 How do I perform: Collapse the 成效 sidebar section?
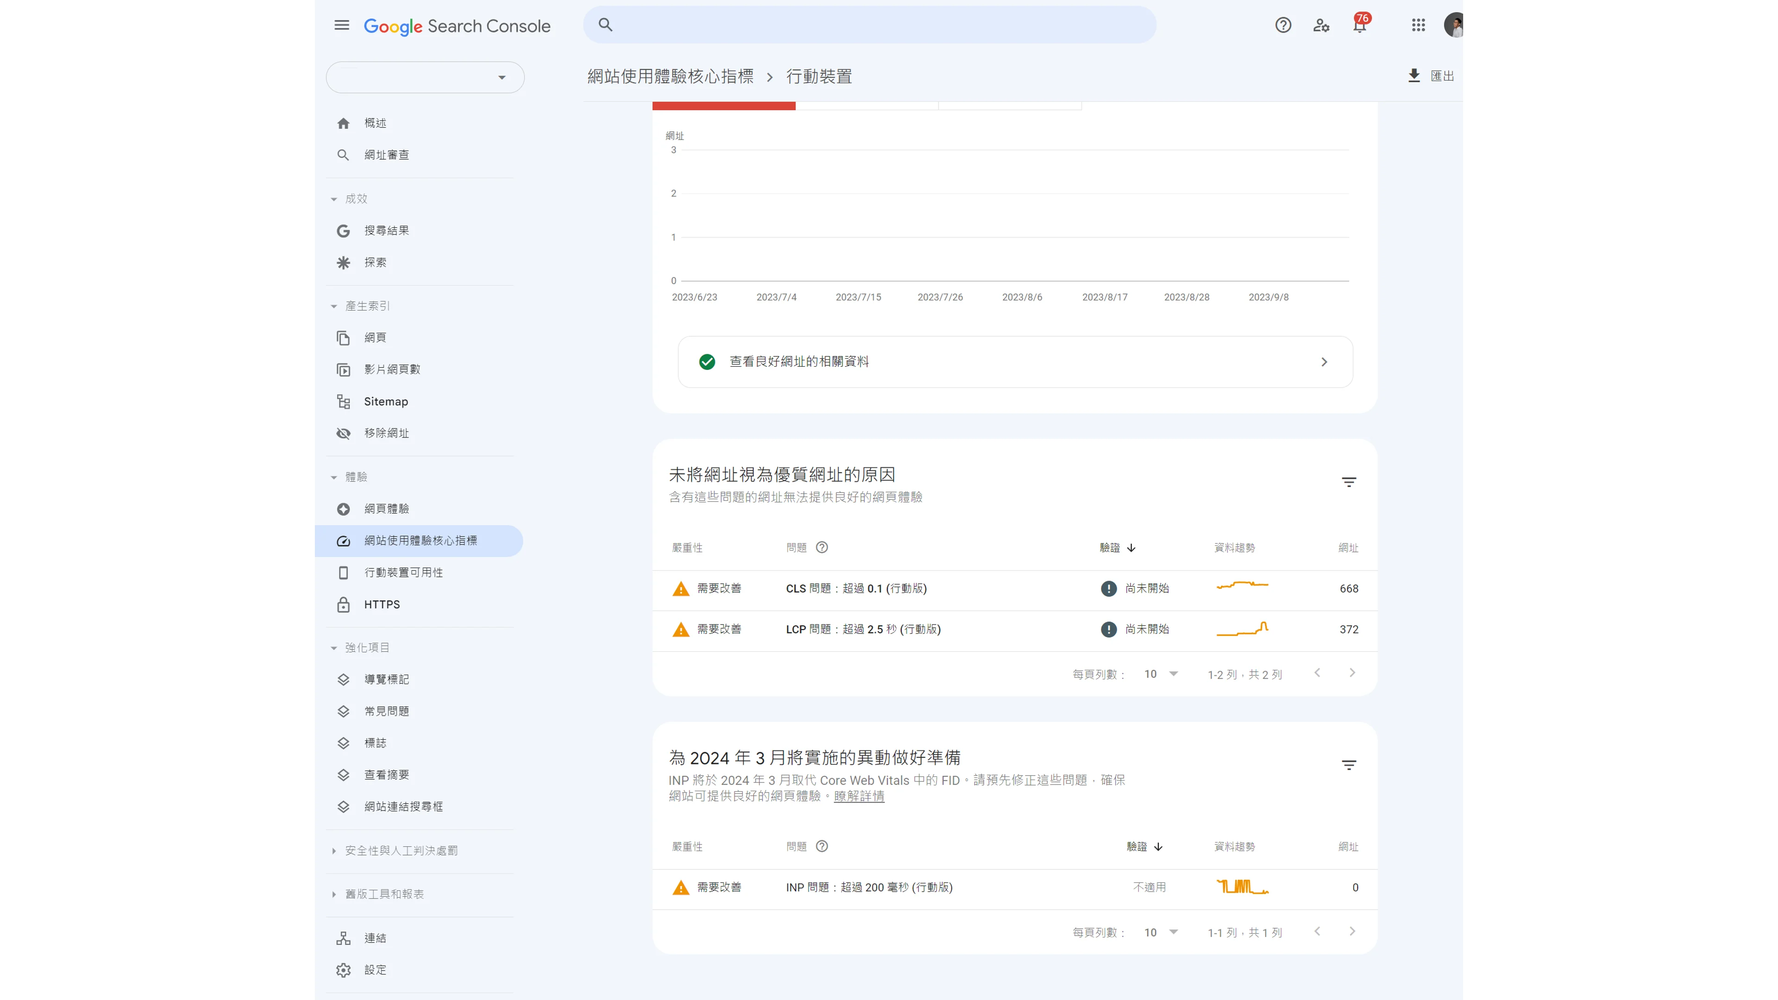[x=356, y=199]
